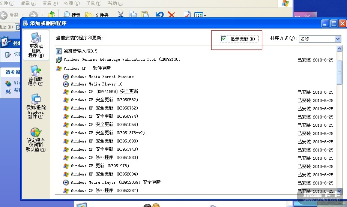Click the Search (搜索) toolbar button
Screen dimensions: 347x207
(72, 15)
